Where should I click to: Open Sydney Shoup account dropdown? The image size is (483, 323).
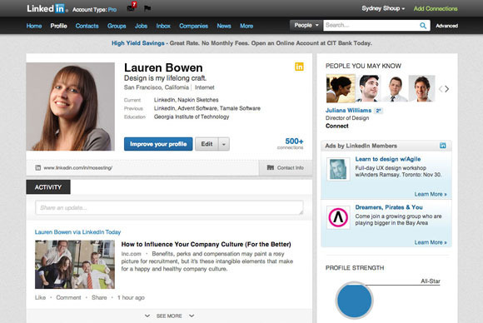point(383,8)
